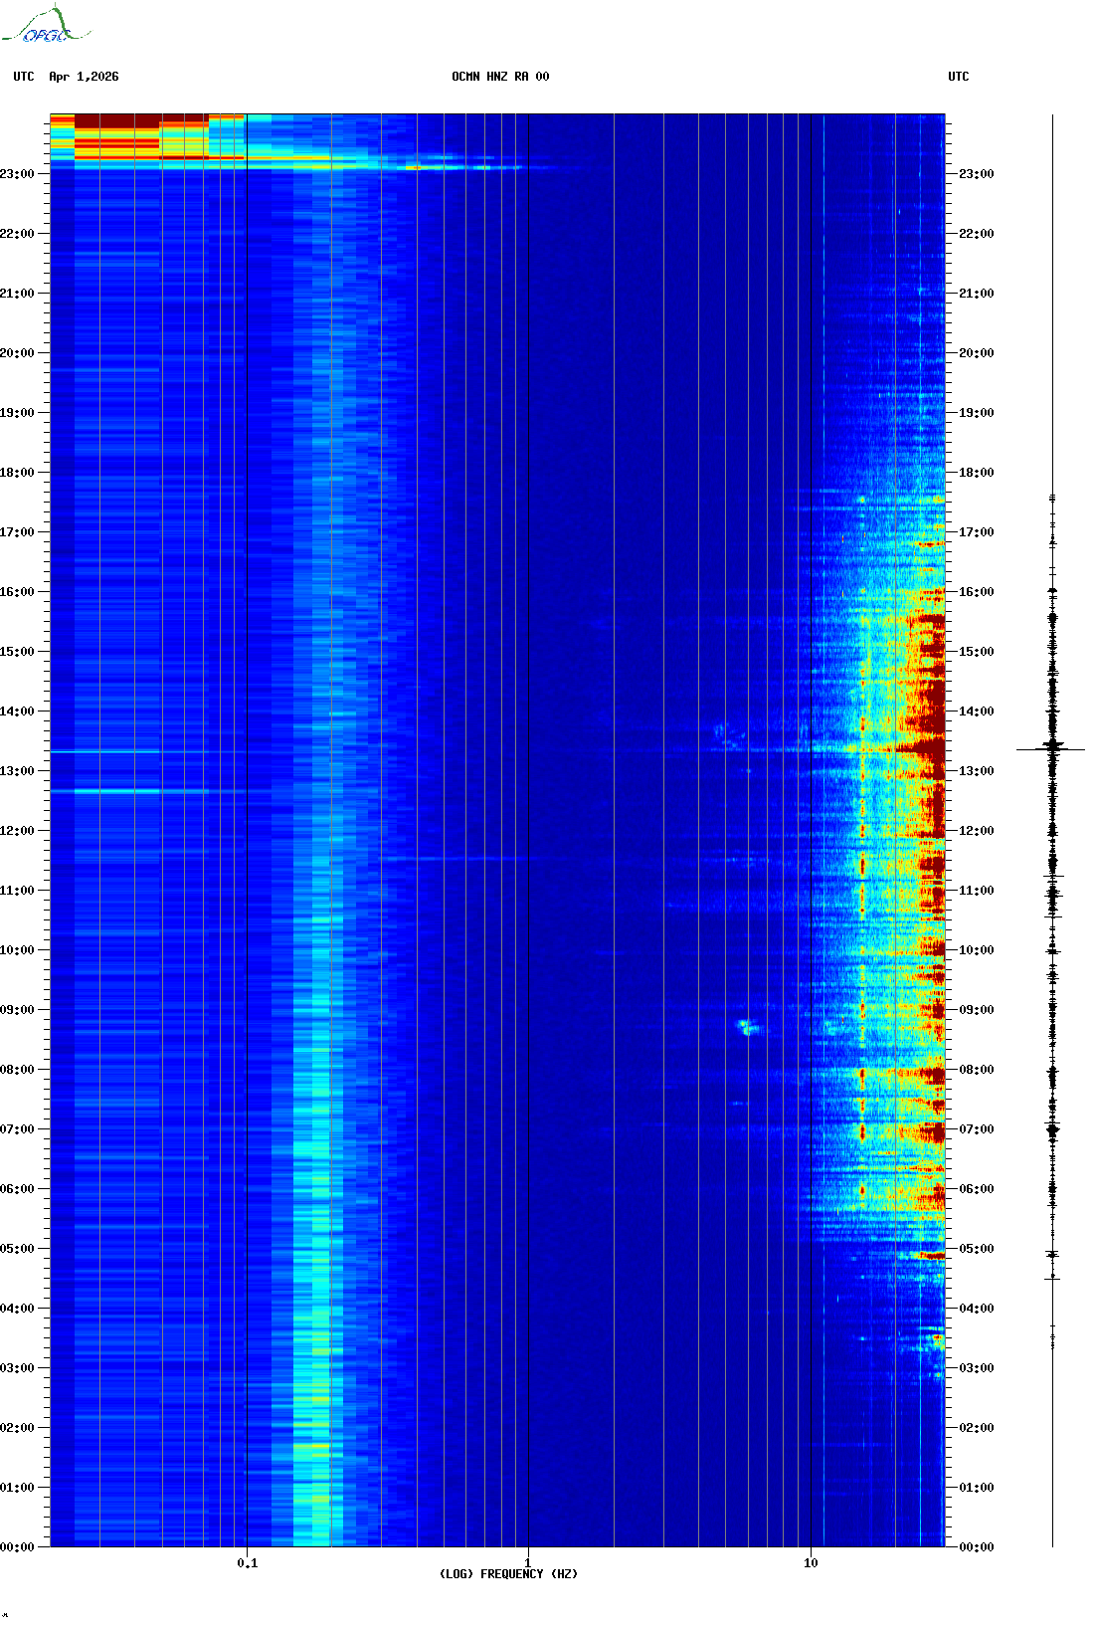This screenshot has width=1096, height=1626.
Task: Click the left axis 14:00 time label
Action: click(17, 711)
